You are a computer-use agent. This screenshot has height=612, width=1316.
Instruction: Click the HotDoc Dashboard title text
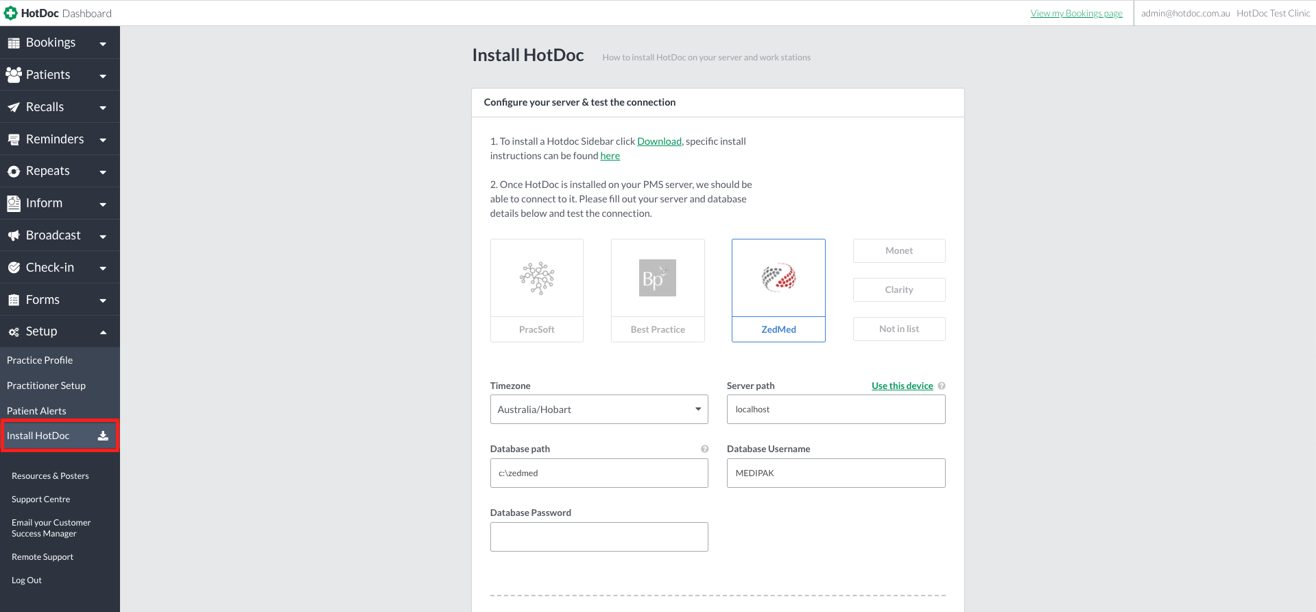click(67, 13)
